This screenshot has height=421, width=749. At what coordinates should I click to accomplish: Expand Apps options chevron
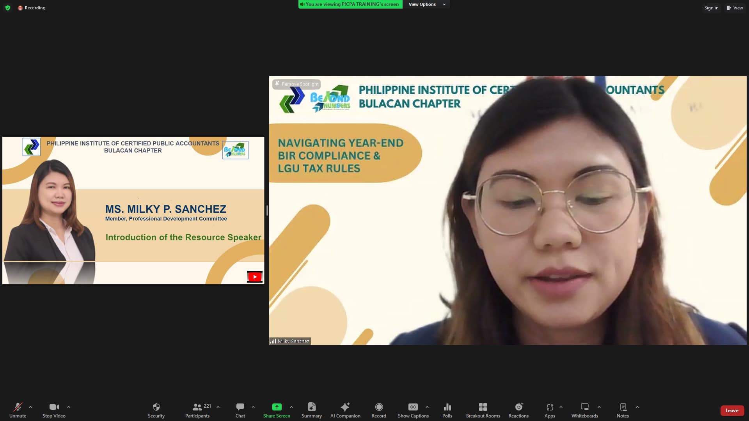pos(561,407)
